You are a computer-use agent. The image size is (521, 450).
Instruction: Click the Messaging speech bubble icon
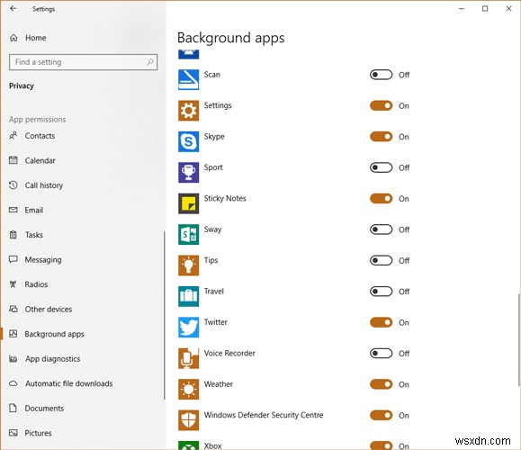(13, 259)
